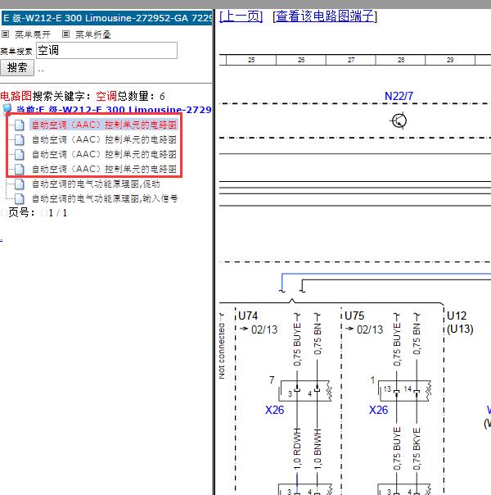Click the transistor symbol under N22/7
Image resolution: width=491 pixels, height=495 pixels.
click(399, 120)
